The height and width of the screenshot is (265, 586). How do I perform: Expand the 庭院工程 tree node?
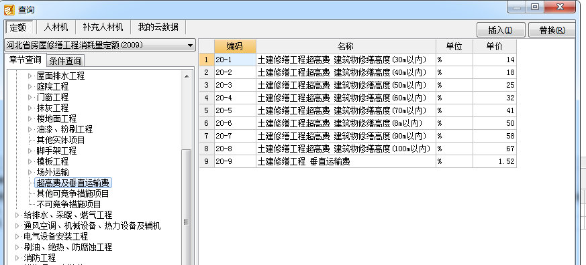click(x=30, y=87)
